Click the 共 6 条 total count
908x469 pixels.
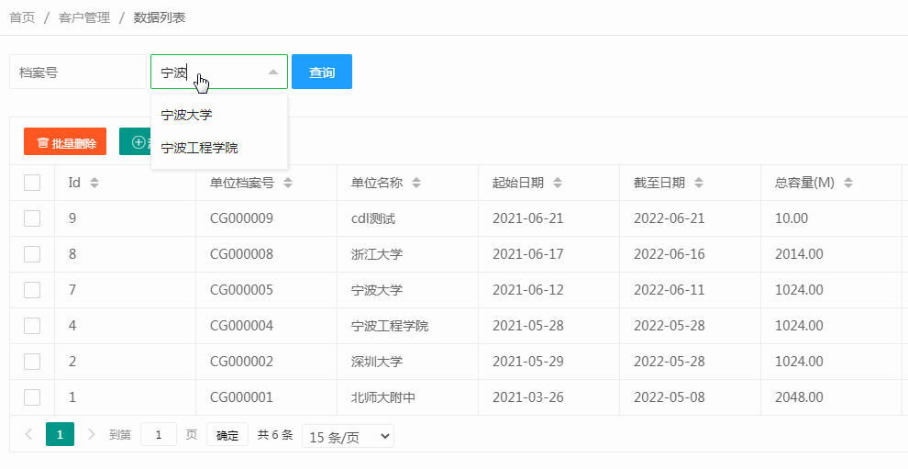coord(275,434)
